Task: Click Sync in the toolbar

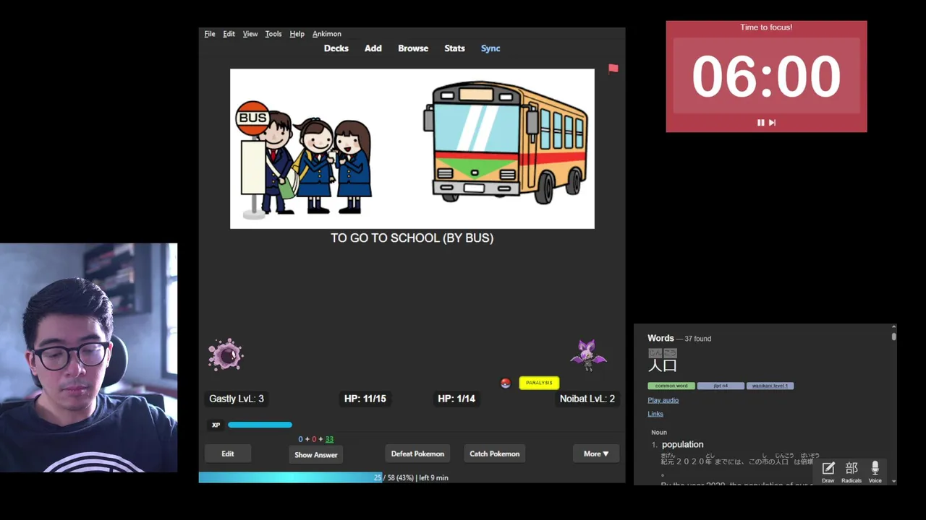Action: (490, 48)
